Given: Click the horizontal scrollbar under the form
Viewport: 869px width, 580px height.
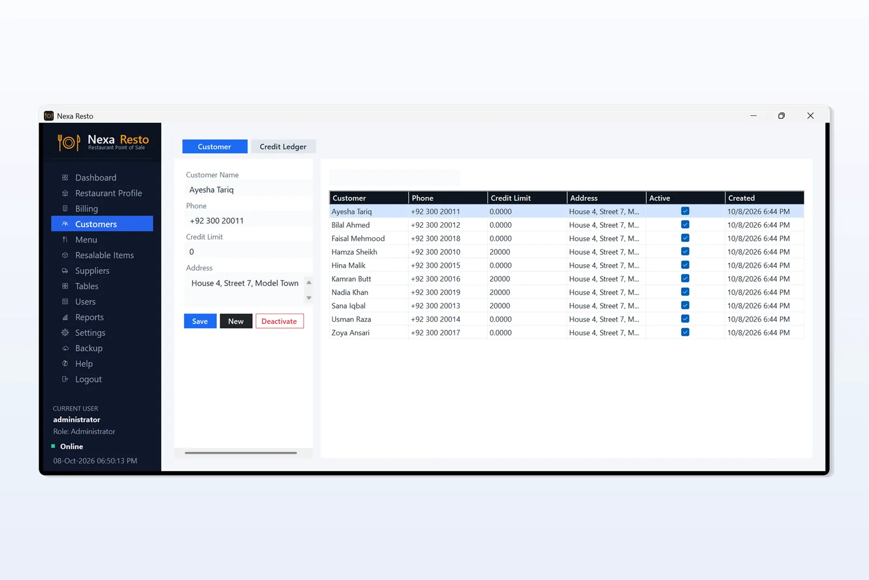Looking at the screenshot, I should coord(241,452).
